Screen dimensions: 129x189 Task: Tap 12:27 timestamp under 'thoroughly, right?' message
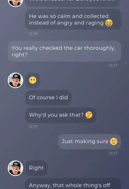click(113, 65)
